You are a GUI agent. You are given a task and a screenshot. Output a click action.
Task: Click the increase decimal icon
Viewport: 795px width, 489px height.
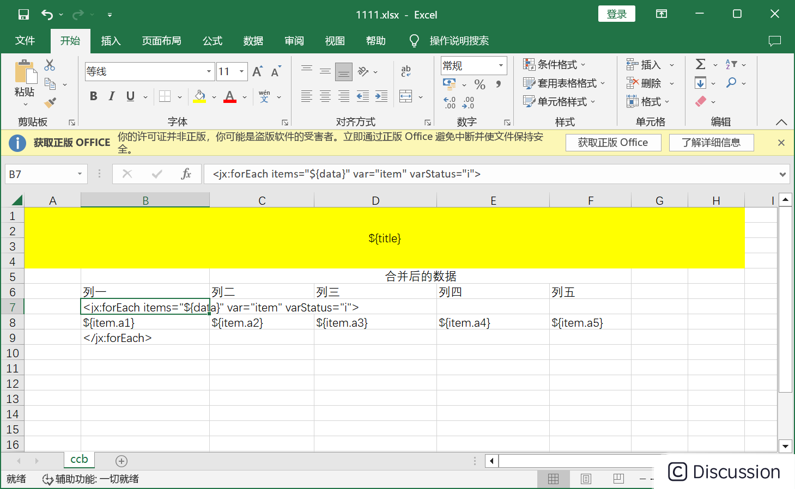449,101
